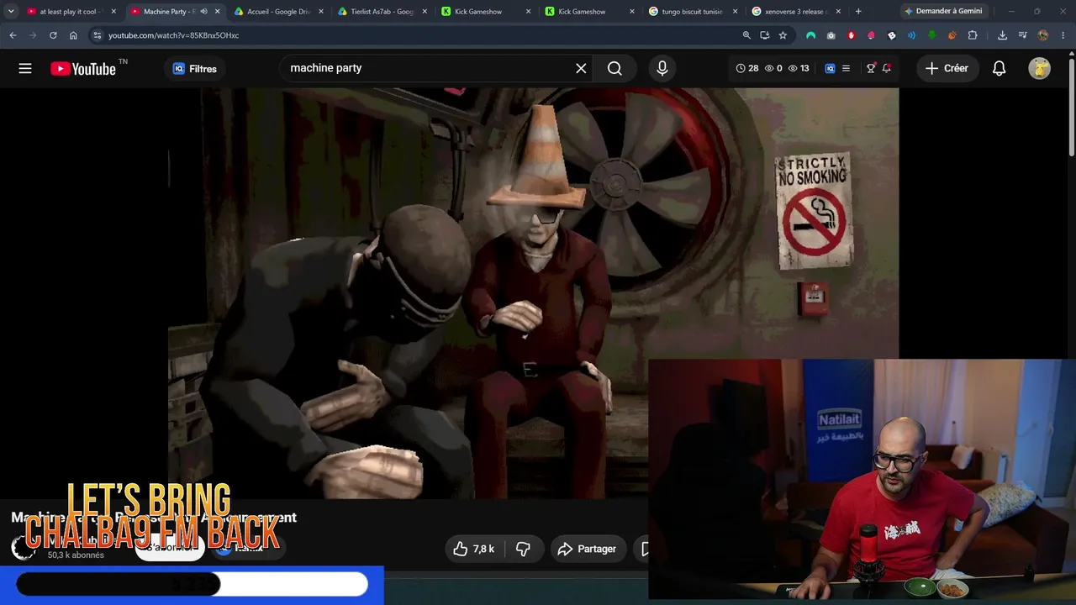View site information for youtube.com
1076x605 pixels.
click(x=98, y=35)
